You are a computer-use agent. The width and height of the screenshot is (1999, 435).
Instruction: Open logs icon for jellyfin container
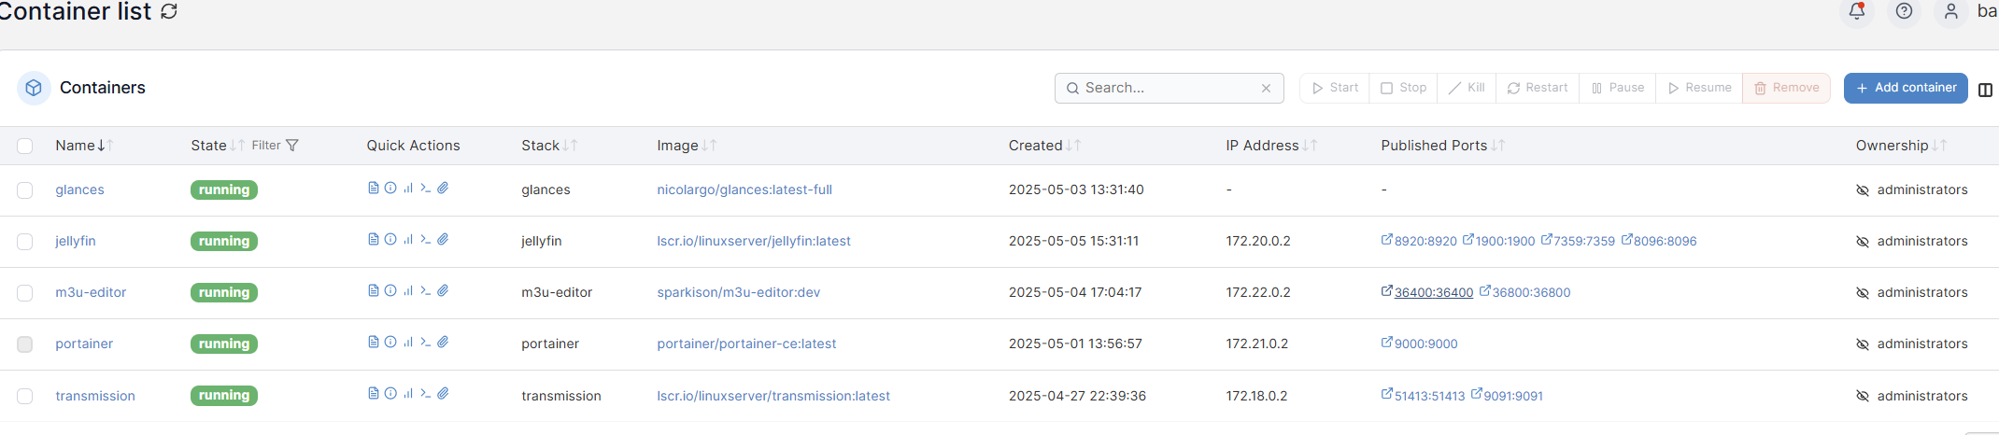[x=374, y=239]
